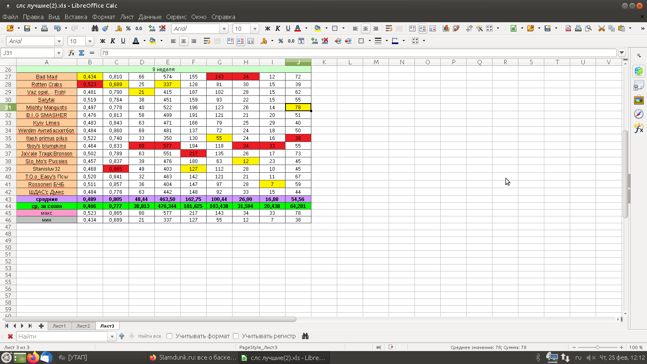
Task: Open the sidebar Gallery deck
Action: tap(639, 100)
